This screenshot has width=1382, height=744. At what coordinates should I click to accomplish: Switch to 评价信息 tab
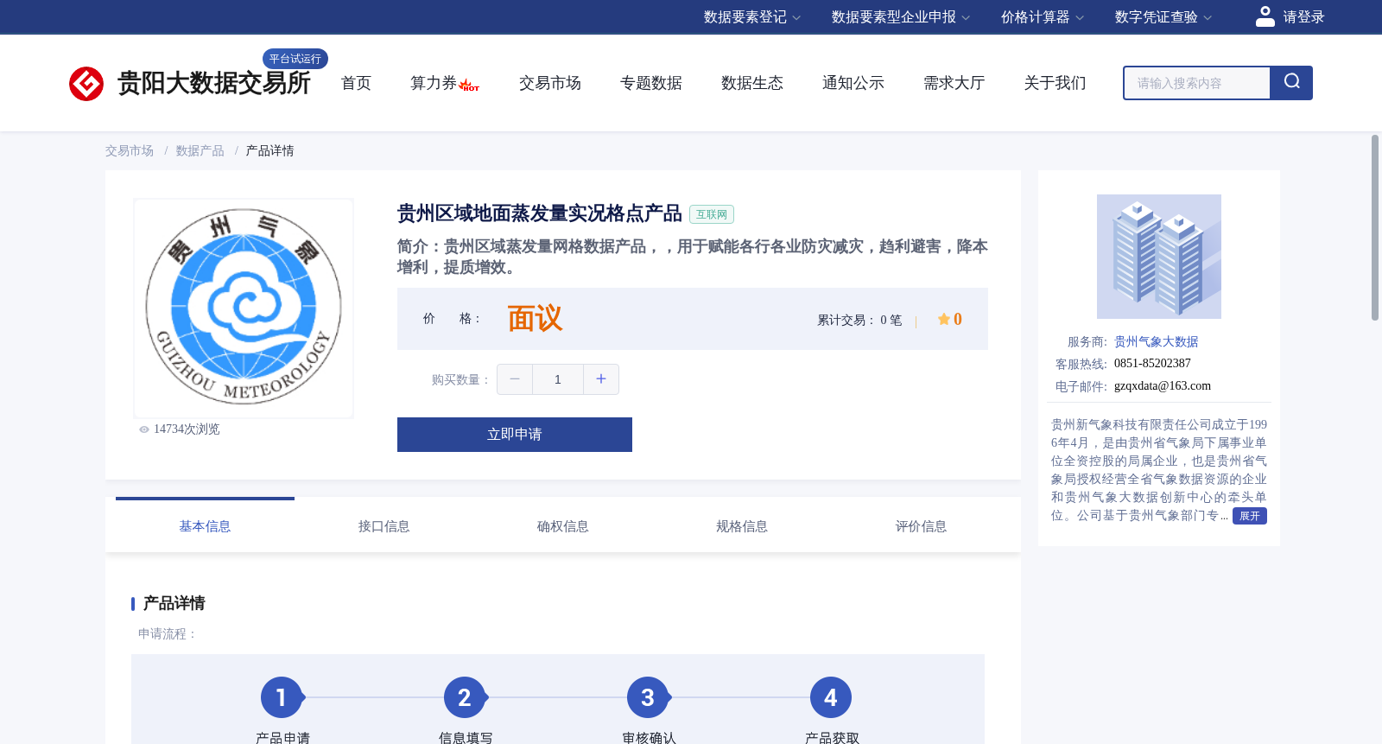[x=921, y=526]
